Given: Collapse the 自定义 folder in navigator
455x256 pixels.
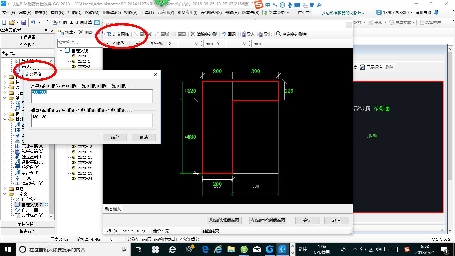Looking at the screenshot, I should pyautogui.click(x=5, y=194).
